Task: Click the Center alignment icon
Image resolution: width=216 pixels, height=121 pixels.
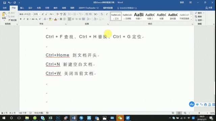Action: pyautogui.click(x=73, y=19)
